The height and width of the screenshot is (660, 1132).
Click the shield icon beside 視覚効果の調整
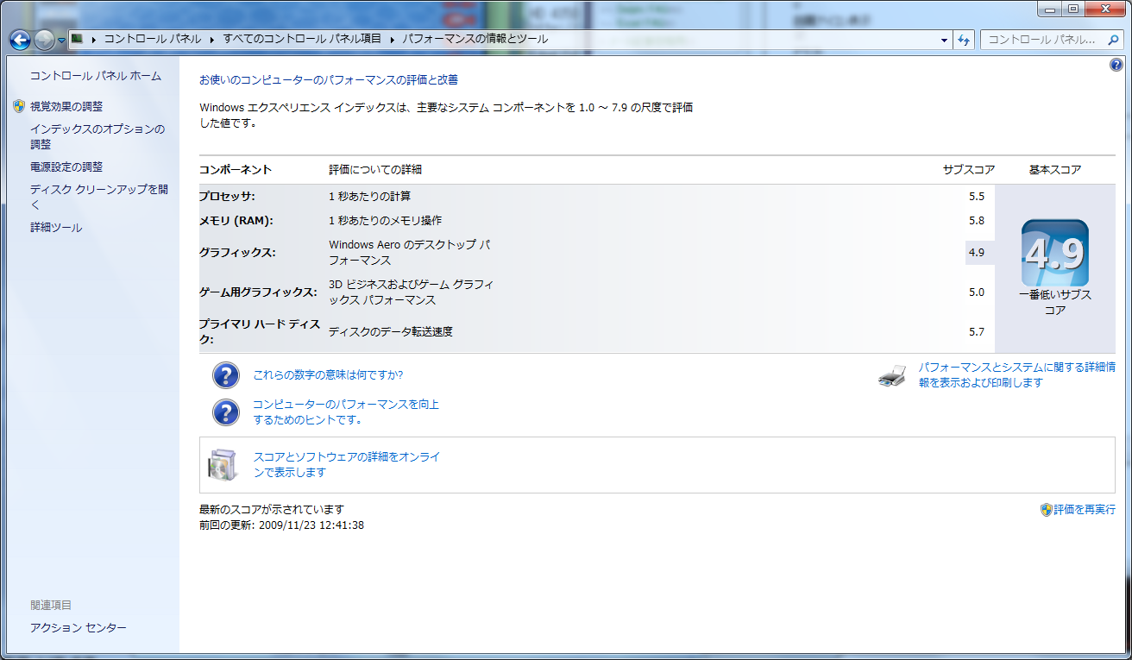[19, 106]
